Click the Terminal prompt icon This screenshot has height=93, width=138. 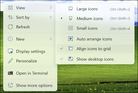[x=10, y=73]
